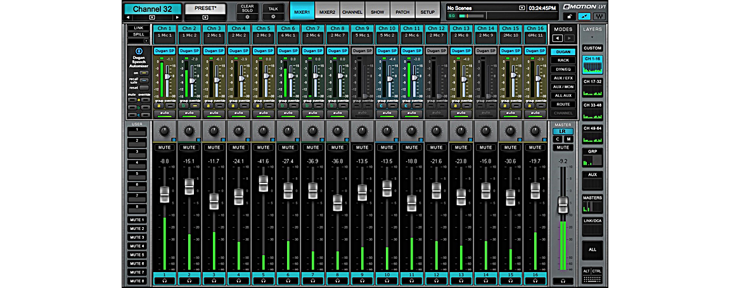
Task: Solo channel 8 with headphone icon
Action: [338, 281]
